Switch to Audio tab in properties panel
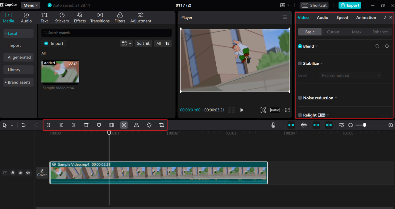This screenshot has width=395, height=209. click(322, 18)
